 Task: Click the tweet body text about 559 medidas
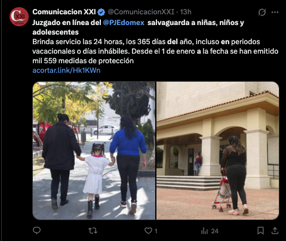(155, 51)
